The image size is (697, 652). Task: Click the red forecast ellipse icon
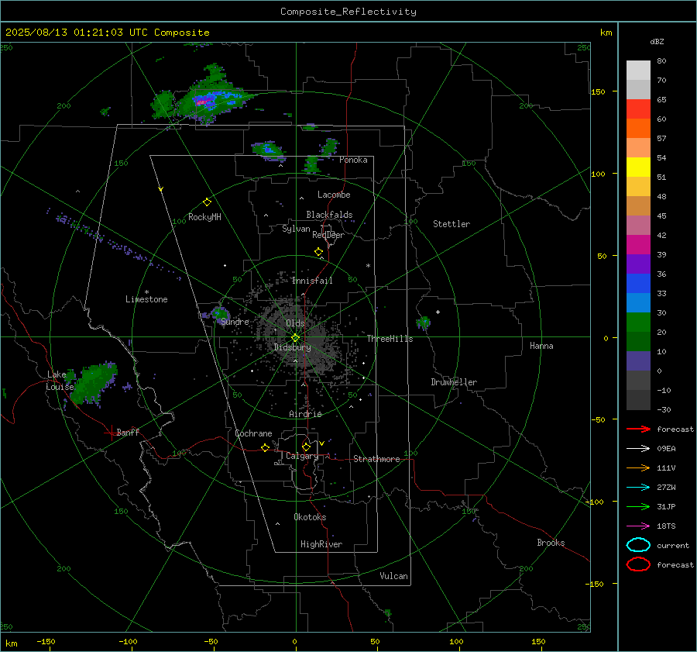click(x=638, y=564)
